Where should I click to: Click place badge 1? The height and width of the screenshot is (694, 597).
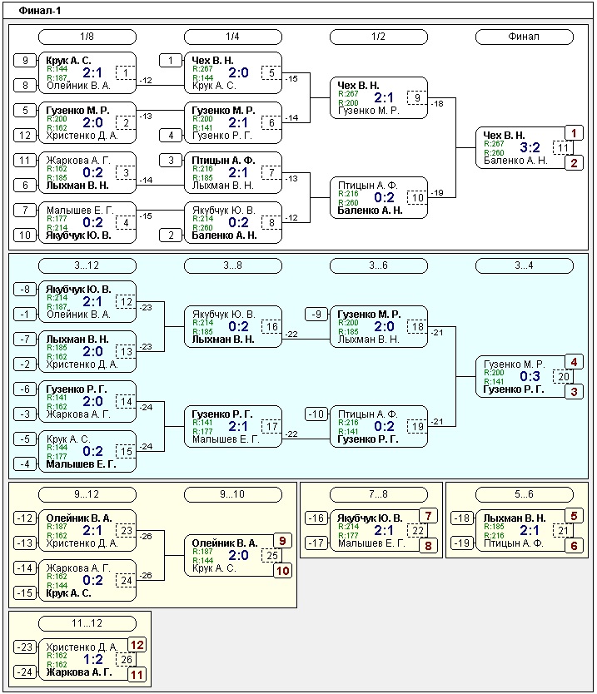574,133
